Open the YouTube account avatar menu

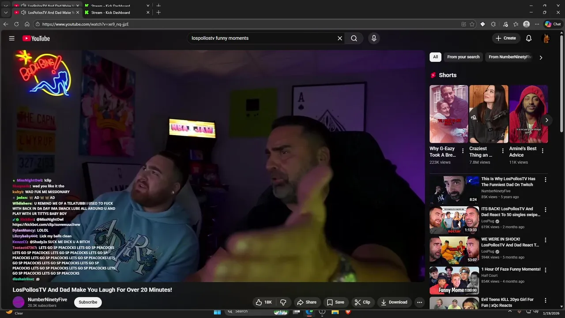coord(546,38)
